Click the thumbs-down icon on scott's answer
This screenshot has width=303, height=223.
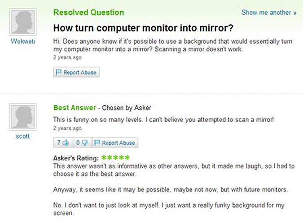point(85,143)
